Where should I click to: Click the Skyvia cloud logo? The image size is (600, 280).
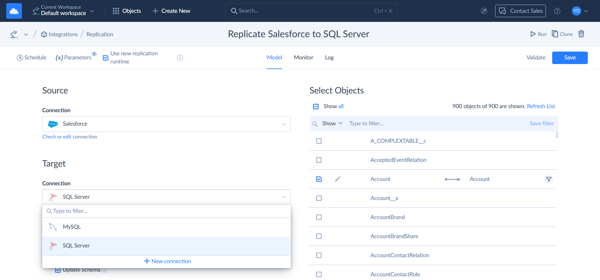pos(14,11)
